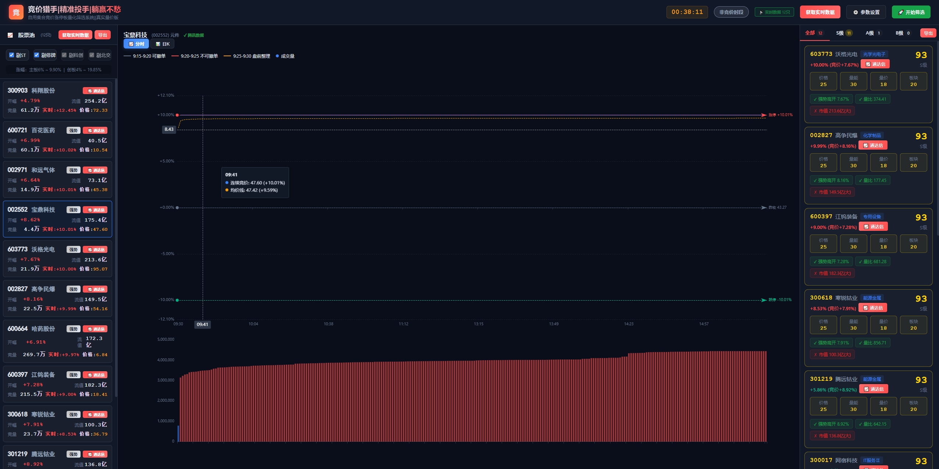
Task: Click the orange 竞 app logo
Action: [x=16, y=12]
